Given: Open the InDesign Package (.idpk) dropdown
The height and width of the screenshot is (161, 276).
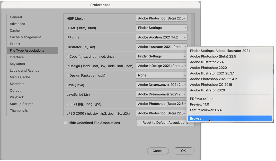Looking at the screenshot, I should 162,75.
